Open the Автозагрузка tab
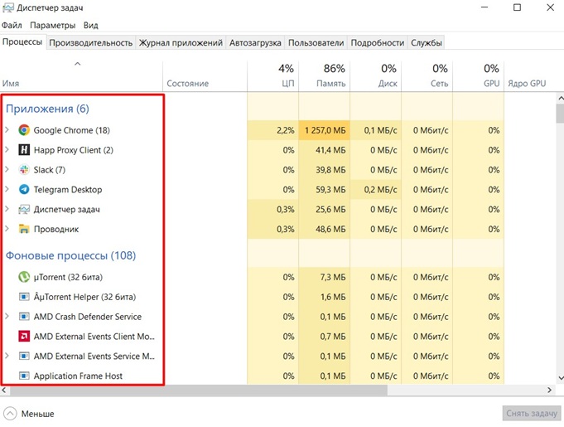This screenshot has height=427, width=564. (255, 43)
